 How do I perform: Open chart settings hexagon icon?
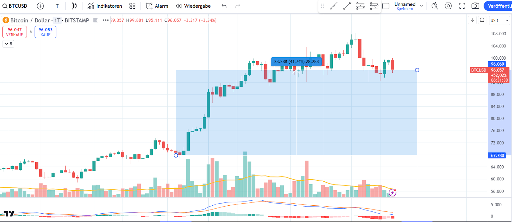448,6
